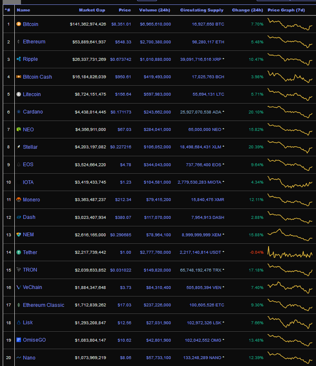
Task: Click the Ripple logo icon
Action: (19, 59)
